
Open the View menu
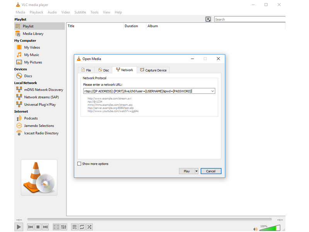[x=107, y=12]
